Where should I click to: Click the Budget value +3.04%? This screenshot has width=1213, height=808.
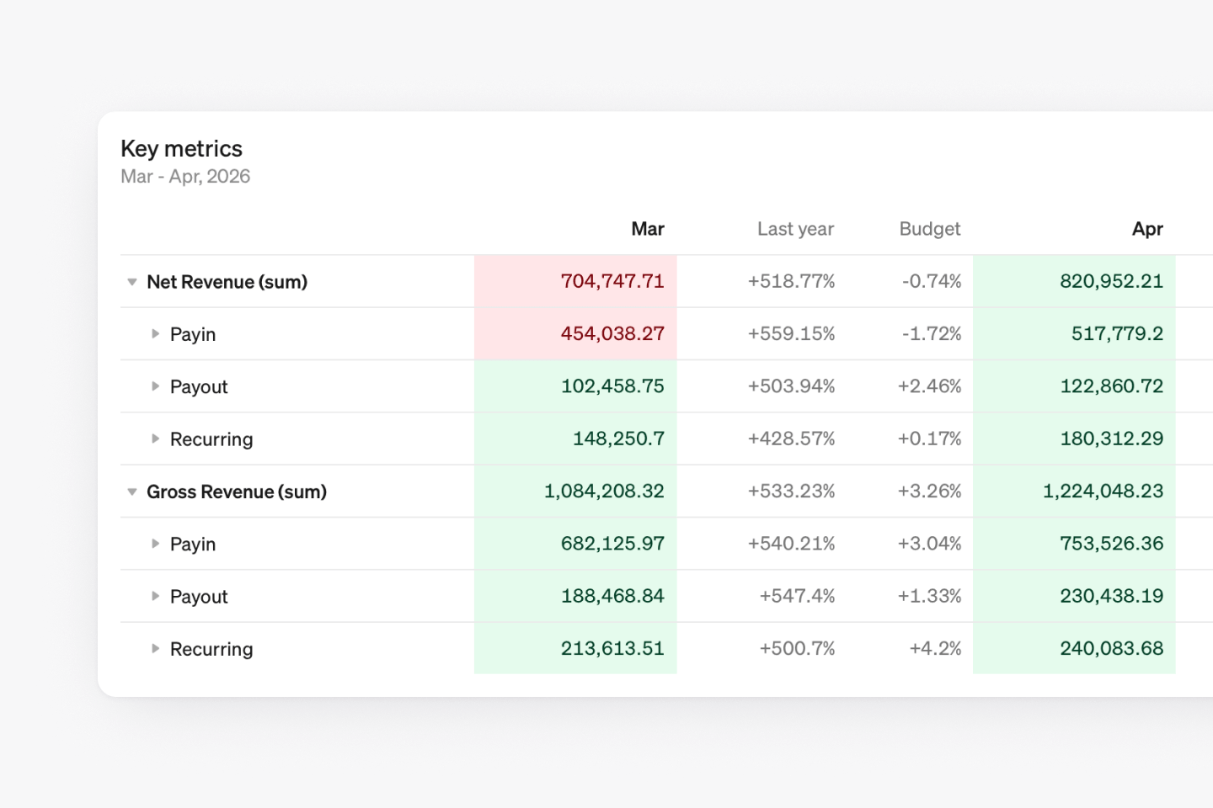tap(929, 544)
